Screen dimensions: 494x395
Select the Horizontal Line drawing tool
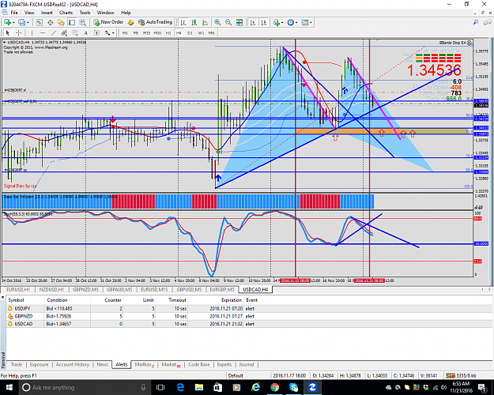43,32
